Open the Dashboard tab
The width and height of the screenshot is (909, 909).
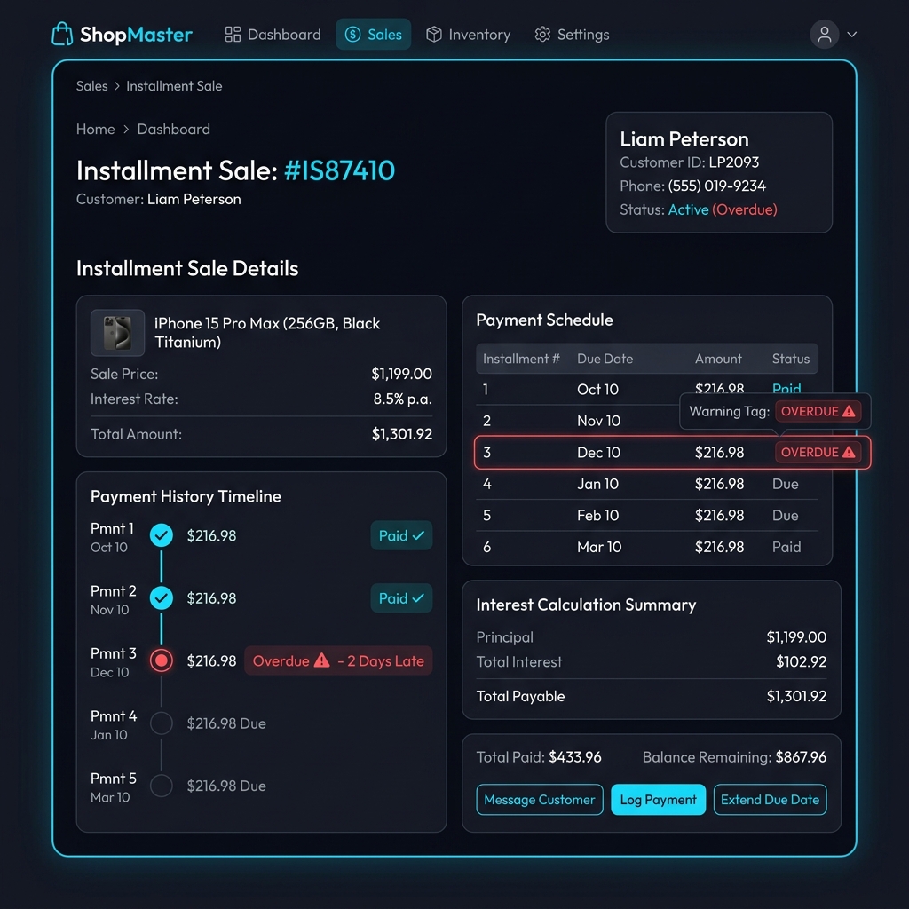[273, 35]
